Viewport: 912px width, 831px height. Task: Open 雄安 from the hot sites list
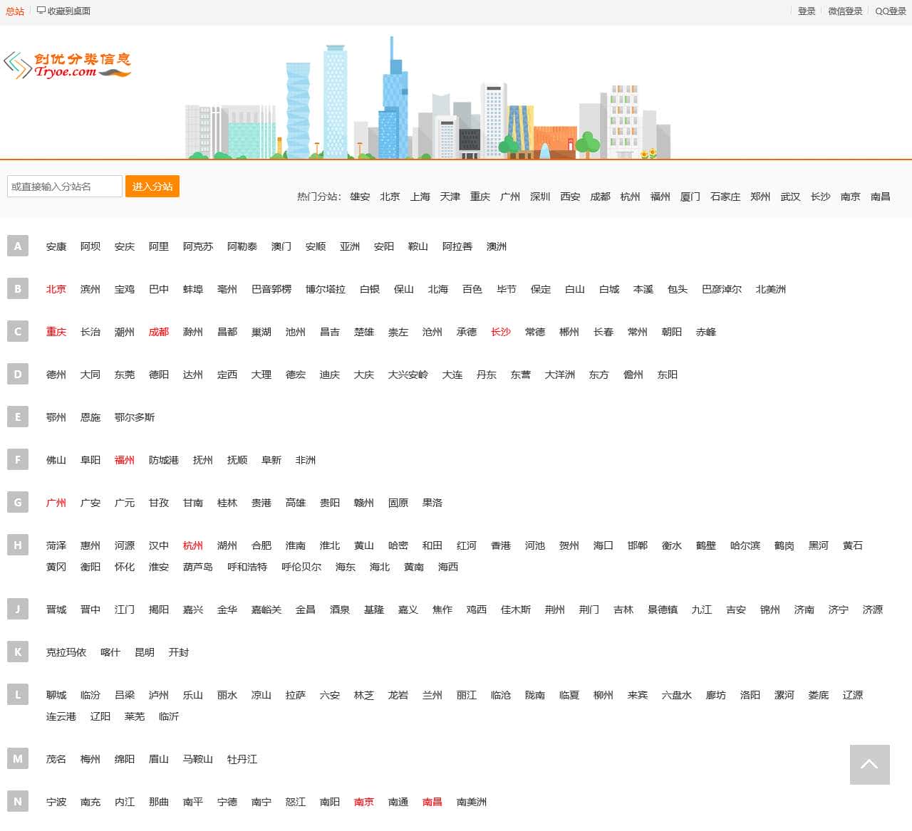[360, 197]
